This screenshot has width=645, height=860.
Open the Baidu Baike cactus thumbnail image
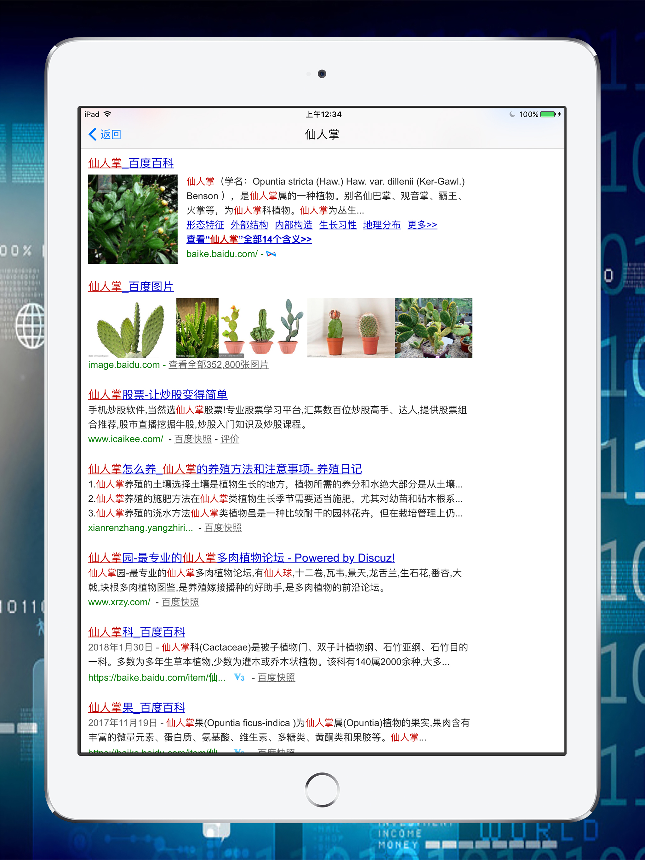pyautogui.click(x=133, y=219)
